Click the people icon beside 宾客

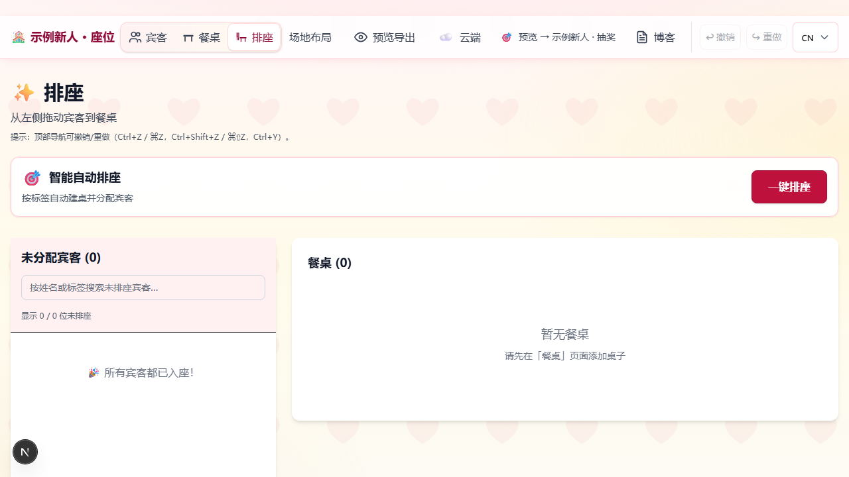[135, 37]
